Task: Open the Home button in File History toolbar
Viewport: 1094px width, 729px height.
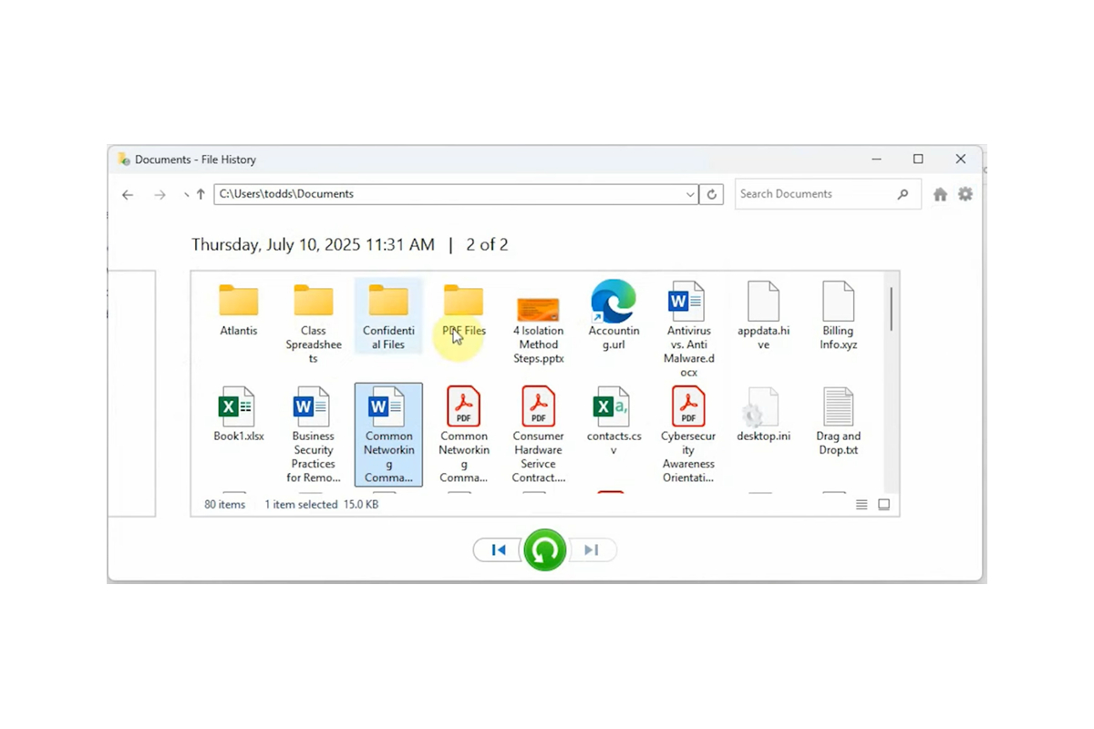Action: pos(940,193)
